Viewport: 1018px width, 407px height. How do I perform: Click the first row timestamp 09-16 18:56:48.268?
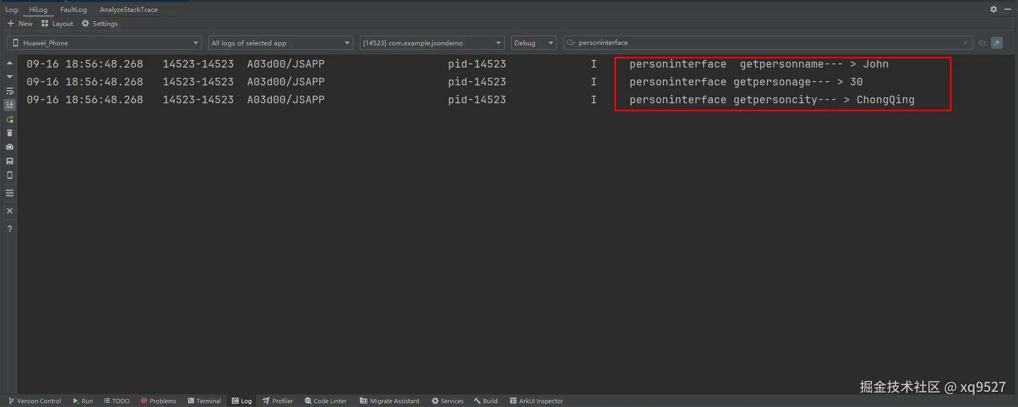tap(85, 64)
